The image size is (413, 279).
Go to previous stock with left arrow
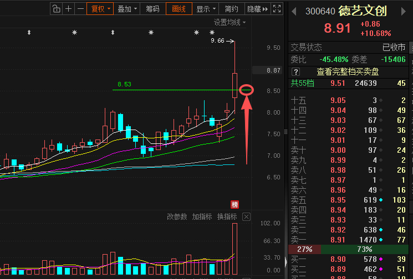point(294,11)
